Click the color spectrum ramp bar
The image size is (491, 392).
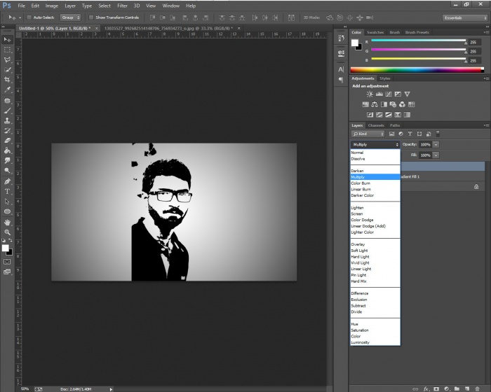pos(417,70)
